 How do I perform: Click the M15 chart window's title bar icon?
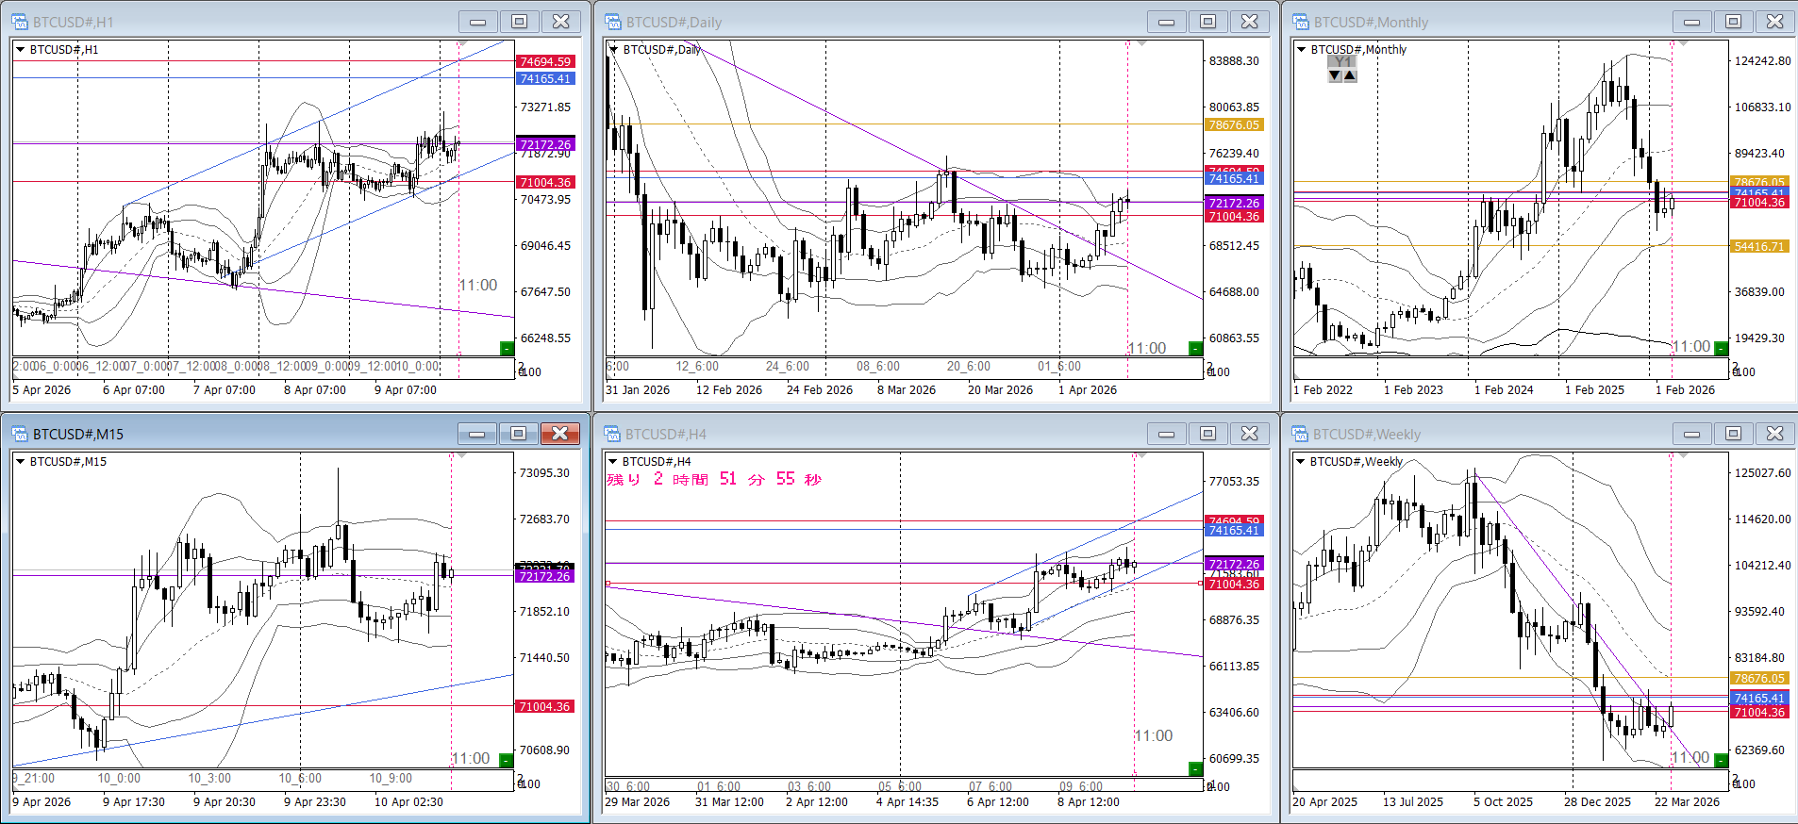point(20,434)
